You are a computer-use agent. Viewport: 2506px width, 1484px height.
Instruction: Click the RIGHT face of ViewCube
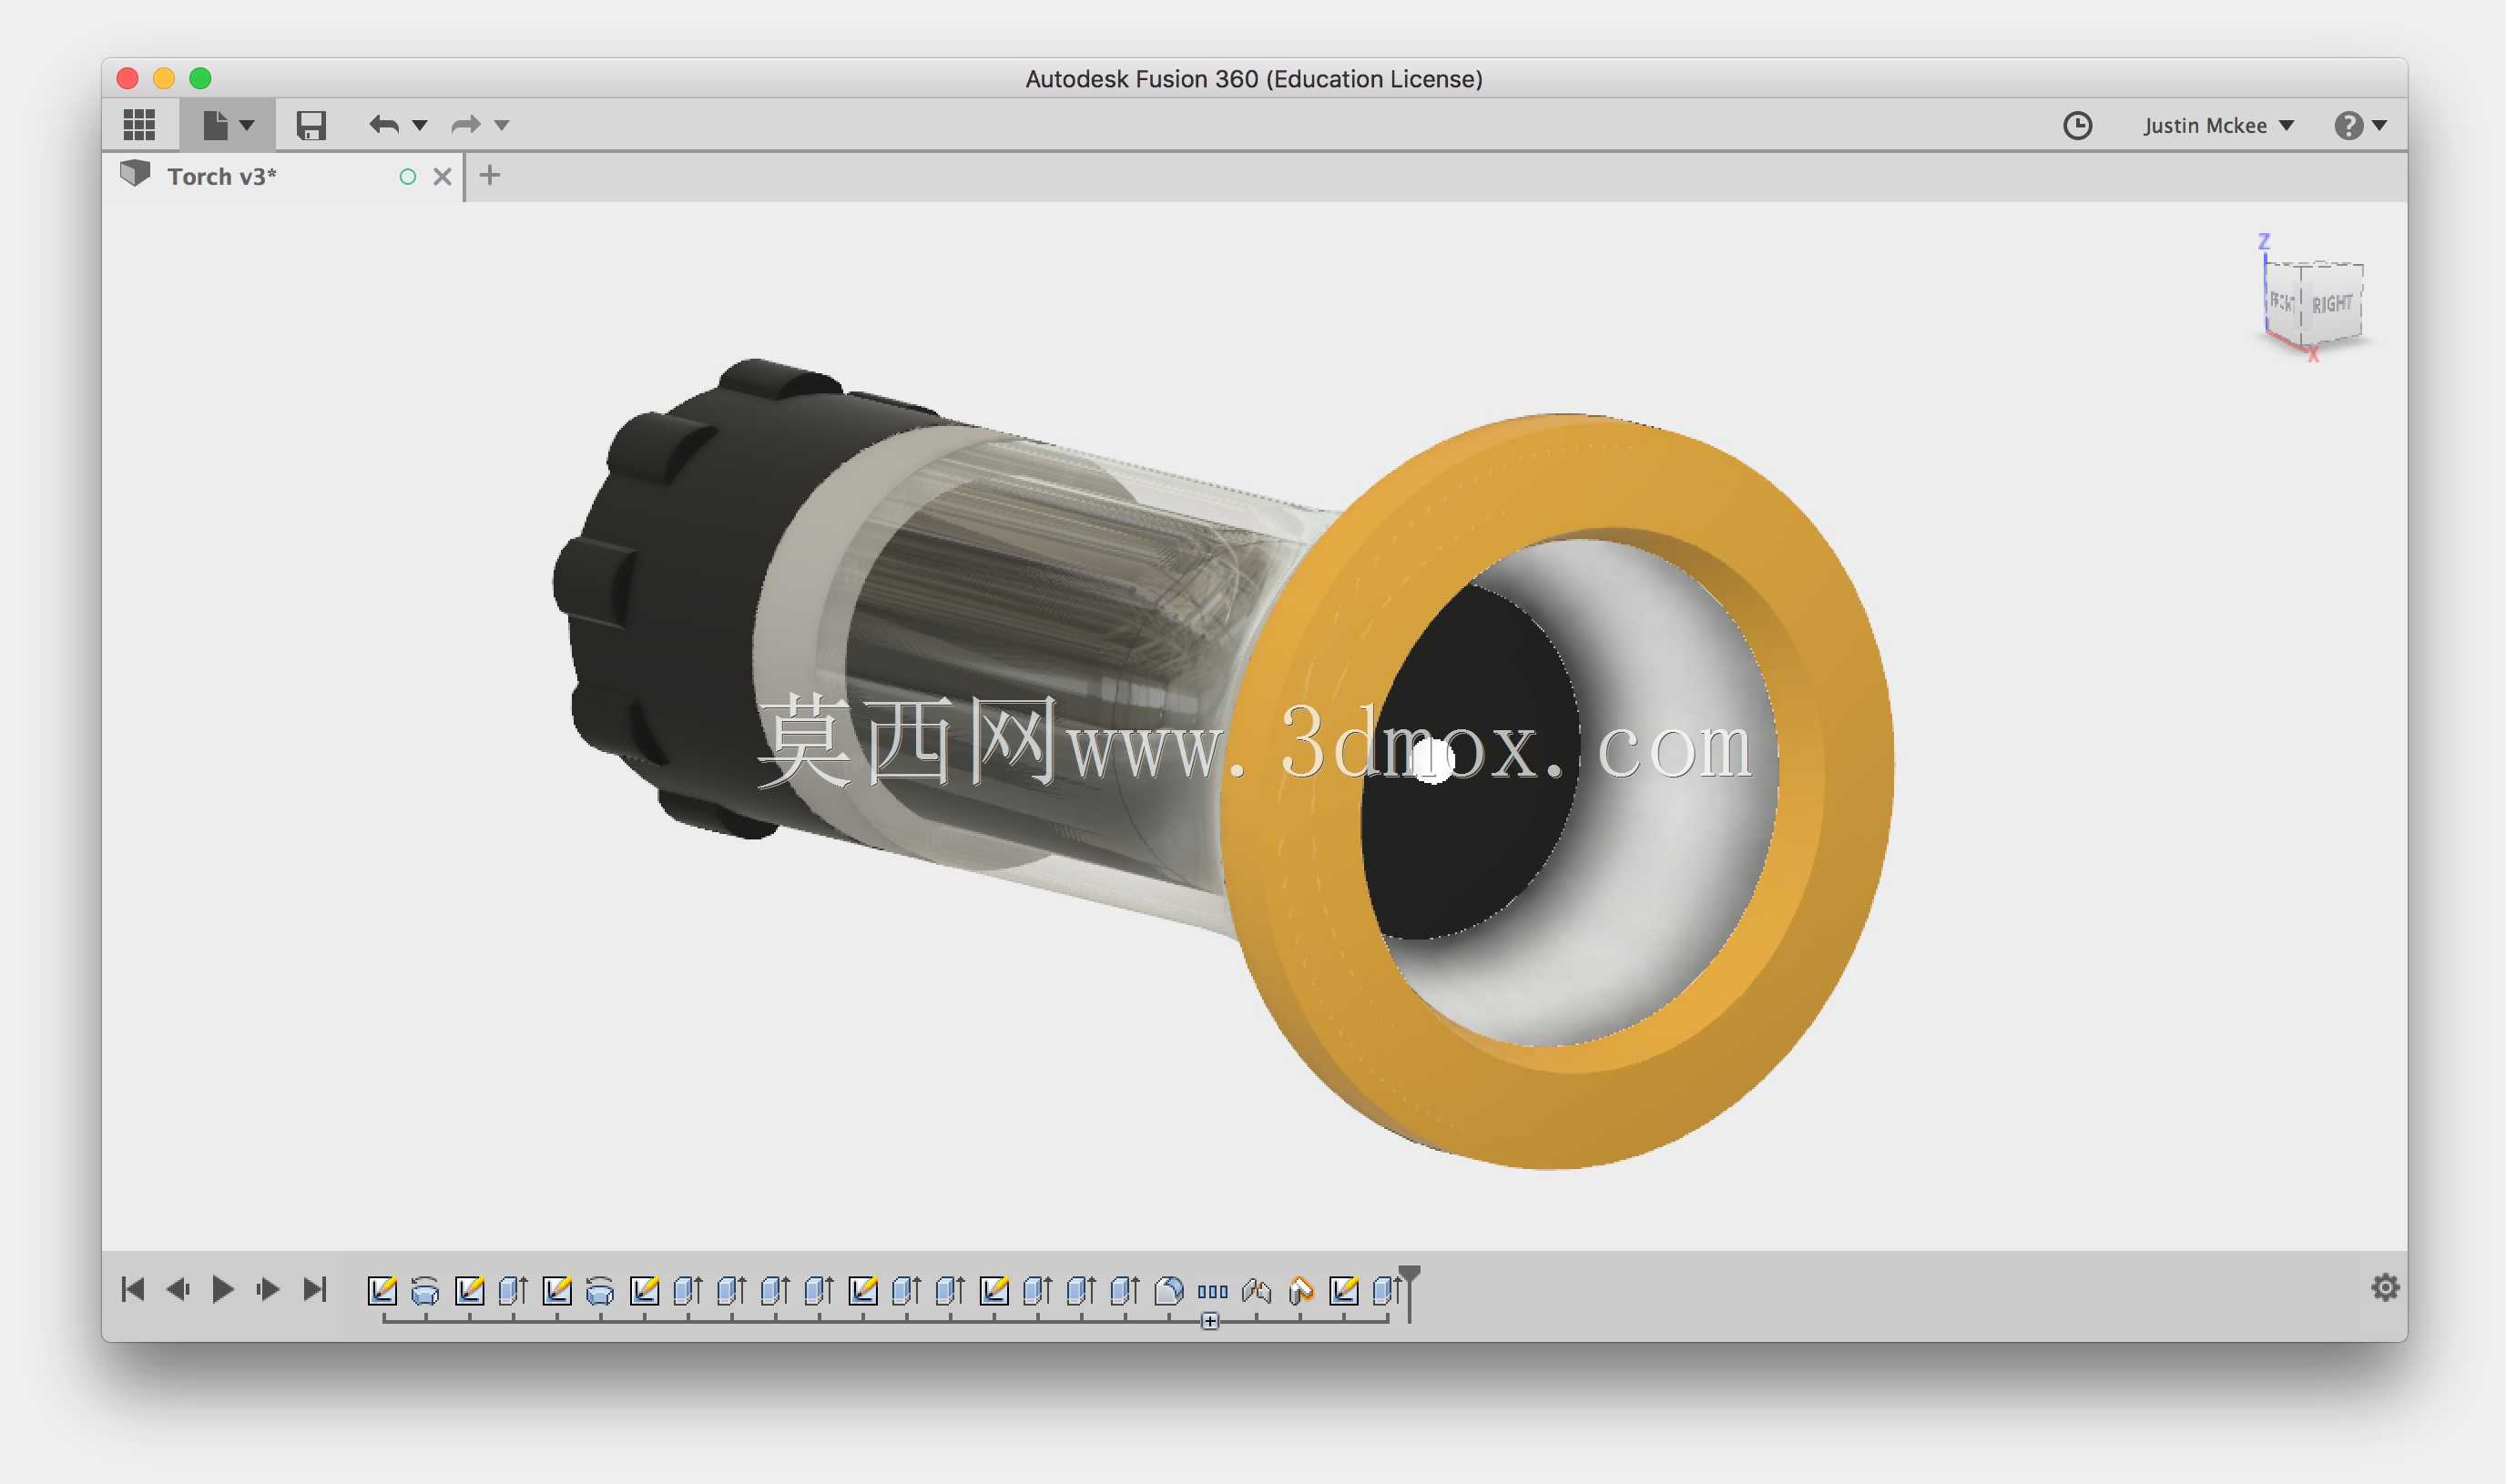tap(2332, 303)
